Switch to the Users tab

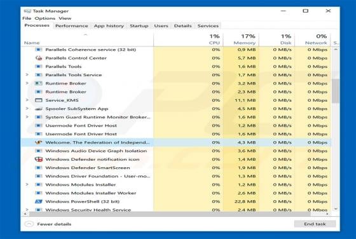(161, 26)
